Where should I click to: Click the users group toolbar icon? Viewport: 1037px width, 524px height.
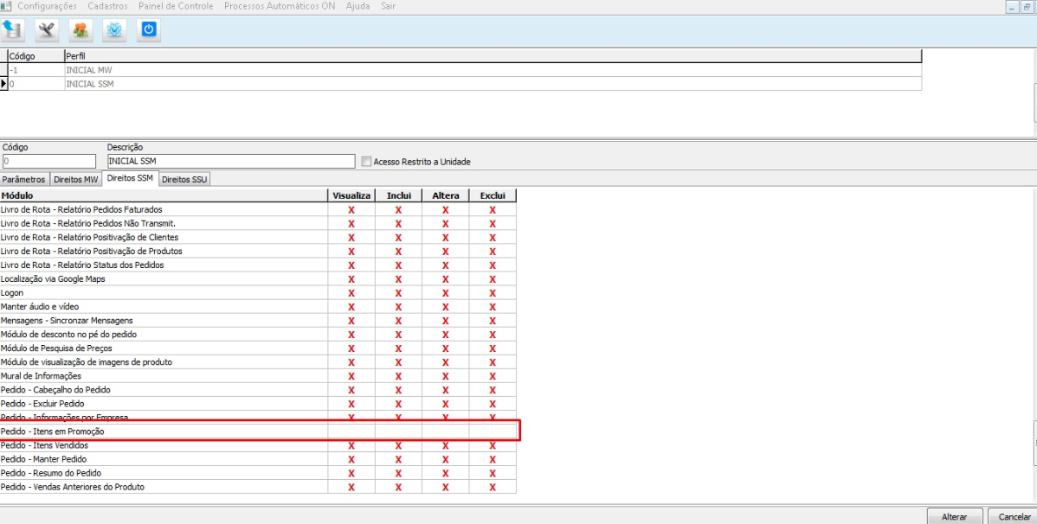pyautogui.click(x=81, y=30)
